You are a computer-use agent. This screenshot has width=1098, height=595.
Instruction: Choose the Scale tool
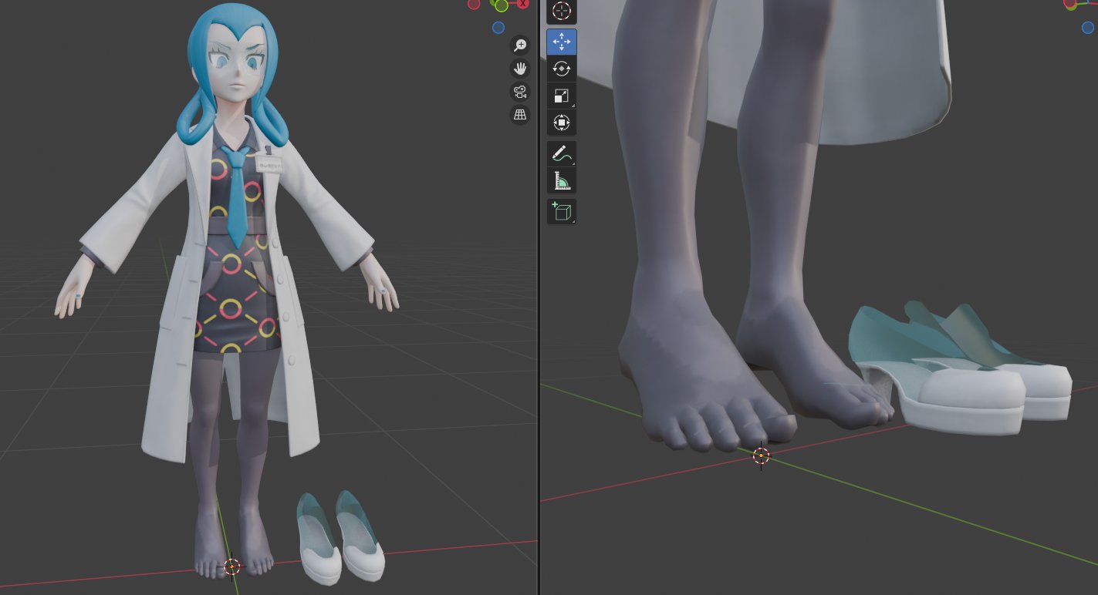[561, 96]
